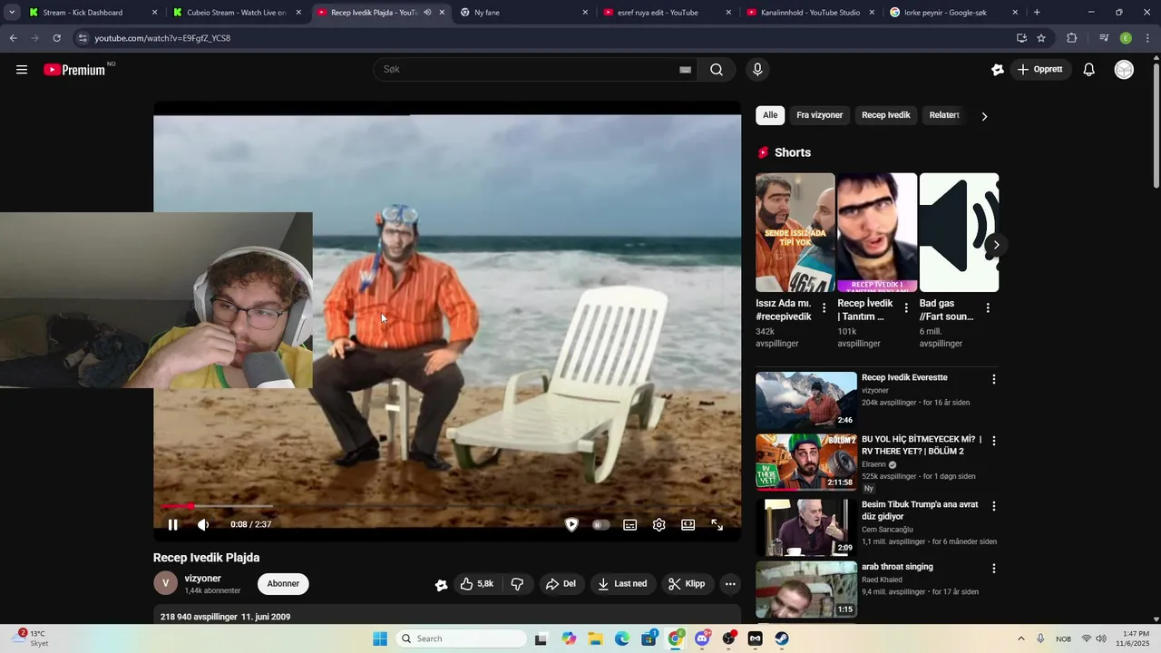This screenshot has height=653, width=1161.
Task: Dislike the video
Action: [x=517, y=584]
